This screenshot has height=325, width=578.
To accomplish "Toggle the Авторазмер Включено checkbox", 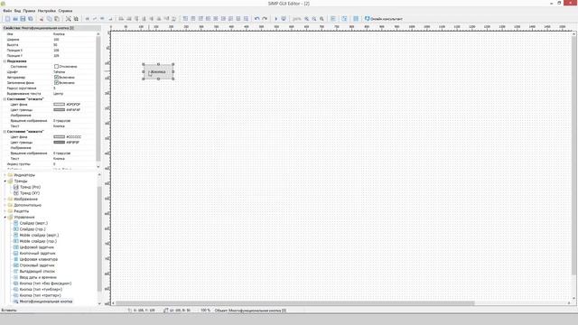I will point(56,78).
